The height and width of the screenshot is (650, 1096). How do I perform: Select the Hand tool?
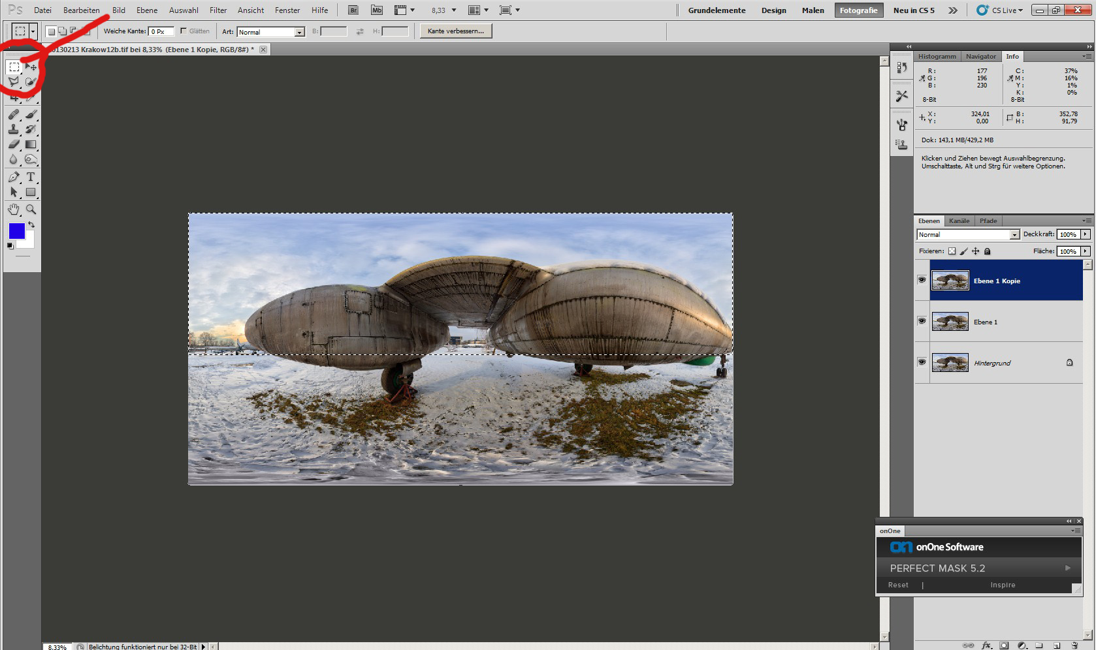pyautogui.click(x=14, y=209)
